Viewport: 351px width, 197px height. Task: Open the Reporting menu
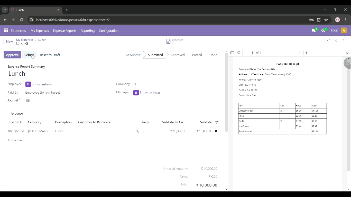pos(88,31)
